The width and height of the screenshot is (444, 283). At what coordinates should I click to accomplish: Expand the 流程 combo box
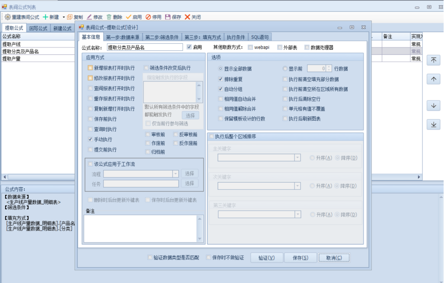point(175,174)
